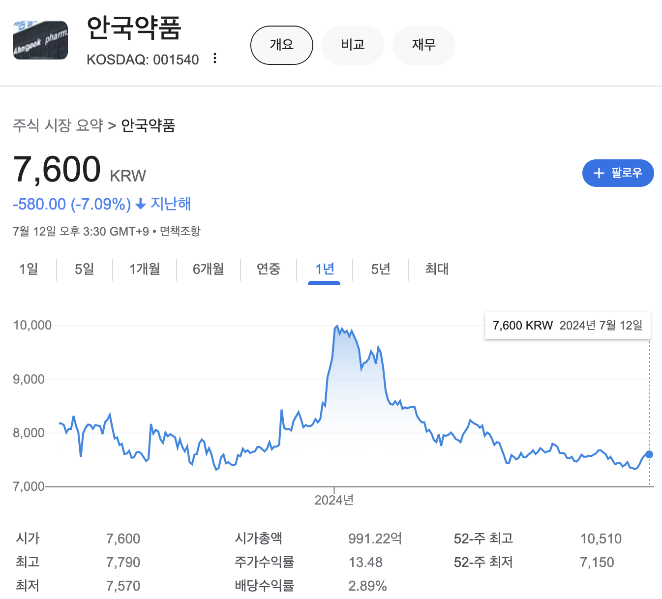The image size is (662, 599).
Task: Click the 시가 value 7,600
Action: click(123, 539)
